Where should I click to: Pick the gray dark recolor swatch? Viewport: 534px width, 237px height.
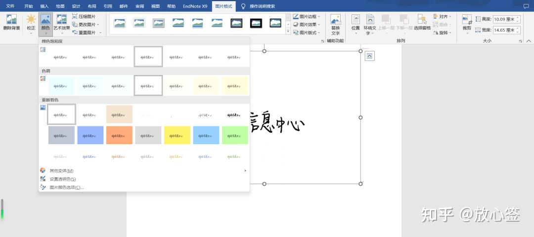click(148, 135)
